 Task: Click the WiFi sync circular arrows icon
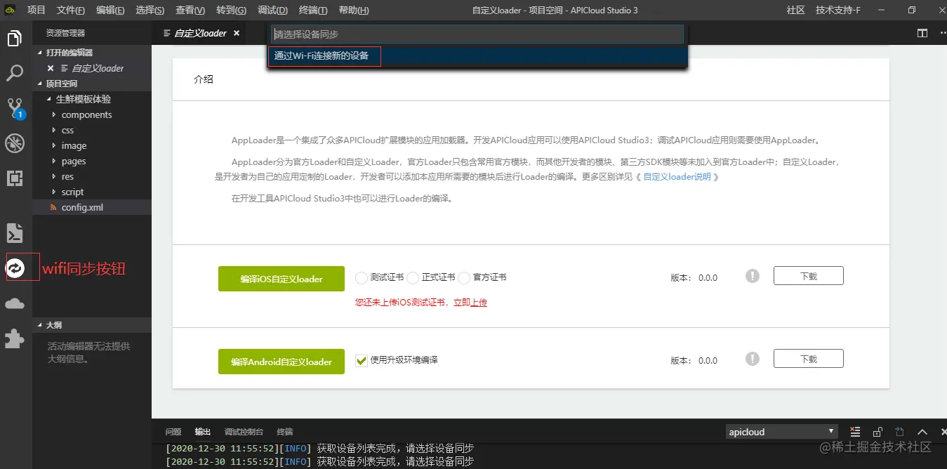point(15,267)
